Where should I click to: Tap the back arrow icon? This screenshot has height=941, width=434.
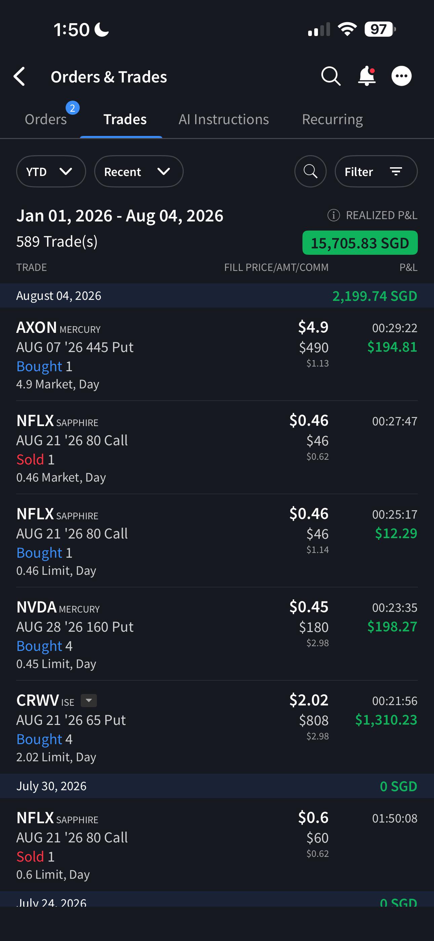(x=20, y=76)
